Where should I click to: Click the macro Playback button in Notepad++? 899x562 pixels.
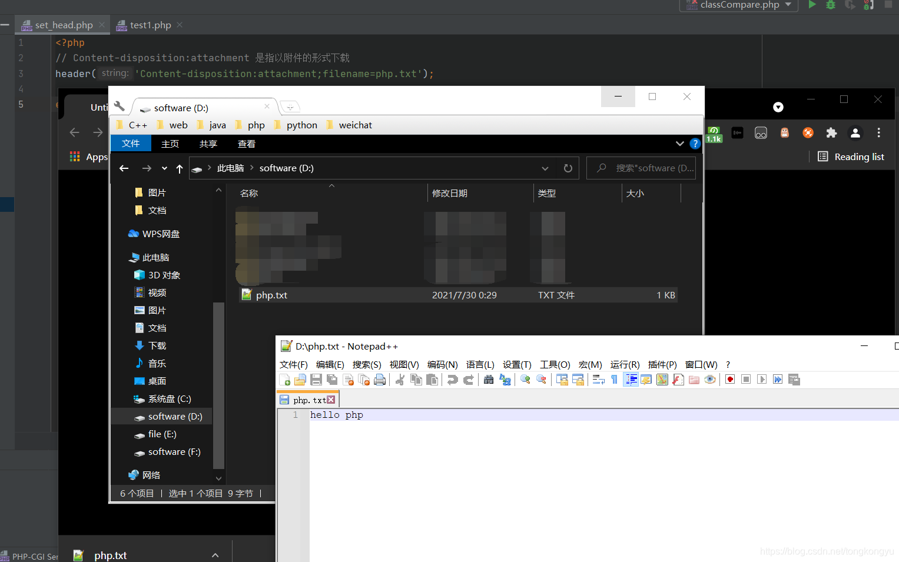point(762,380)
